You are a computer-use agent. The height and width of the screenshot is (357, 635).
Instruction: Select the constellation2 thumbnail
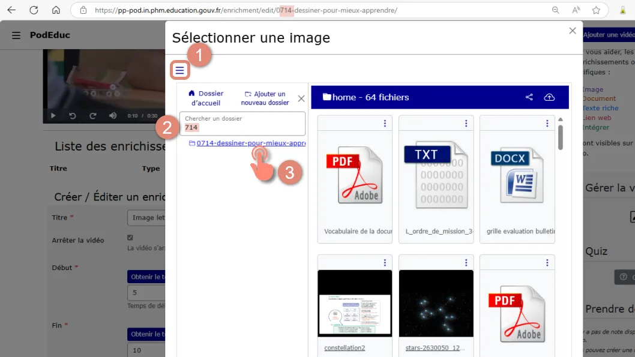(x=355, y=303)
